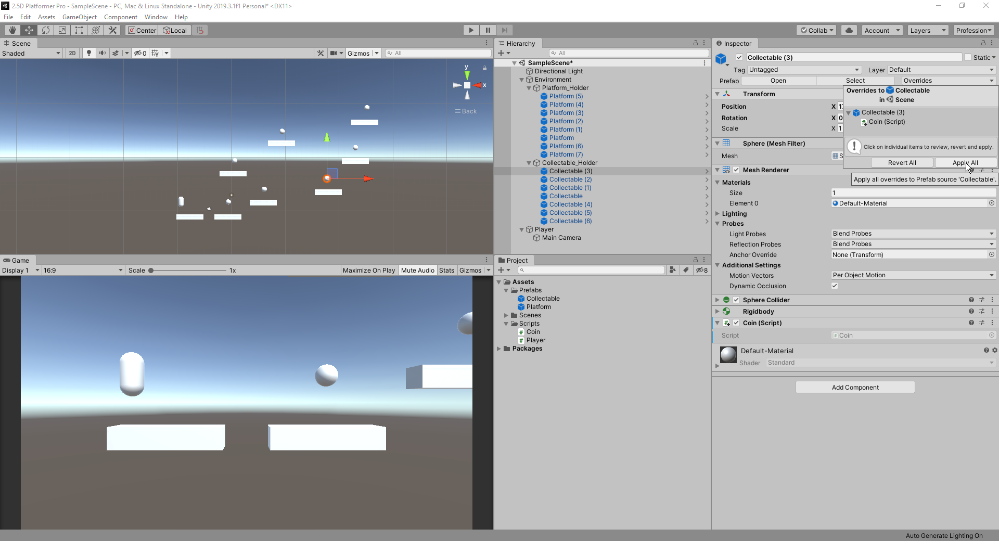Select the Scale tool
999x541 pixels.
tap(62, 30)
